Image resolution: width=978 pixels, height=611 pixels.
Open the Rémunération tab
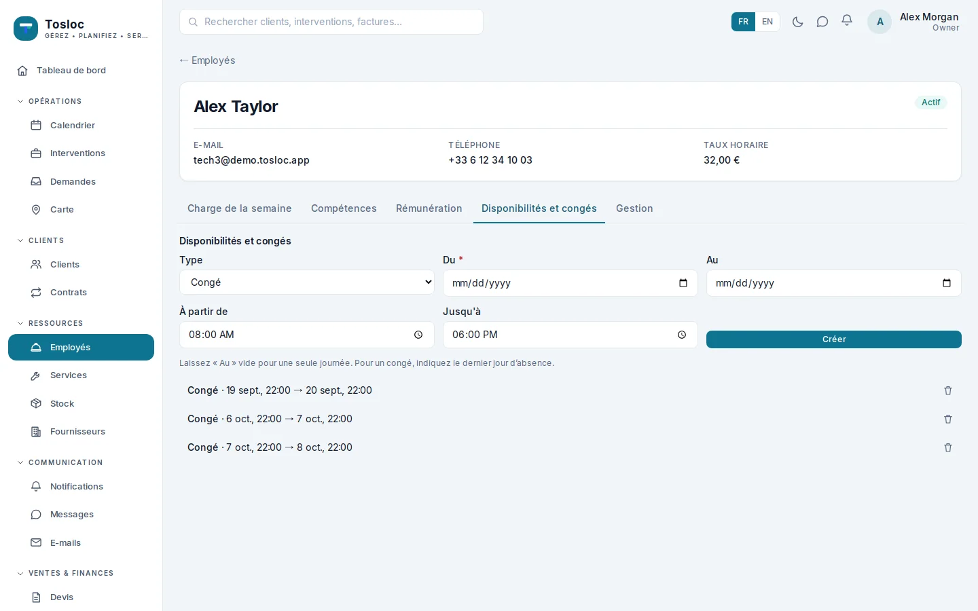tap(429, 208)
